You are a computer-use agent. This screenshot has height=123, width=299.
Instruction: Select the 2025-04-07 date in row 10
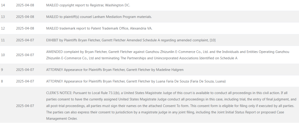25,55
